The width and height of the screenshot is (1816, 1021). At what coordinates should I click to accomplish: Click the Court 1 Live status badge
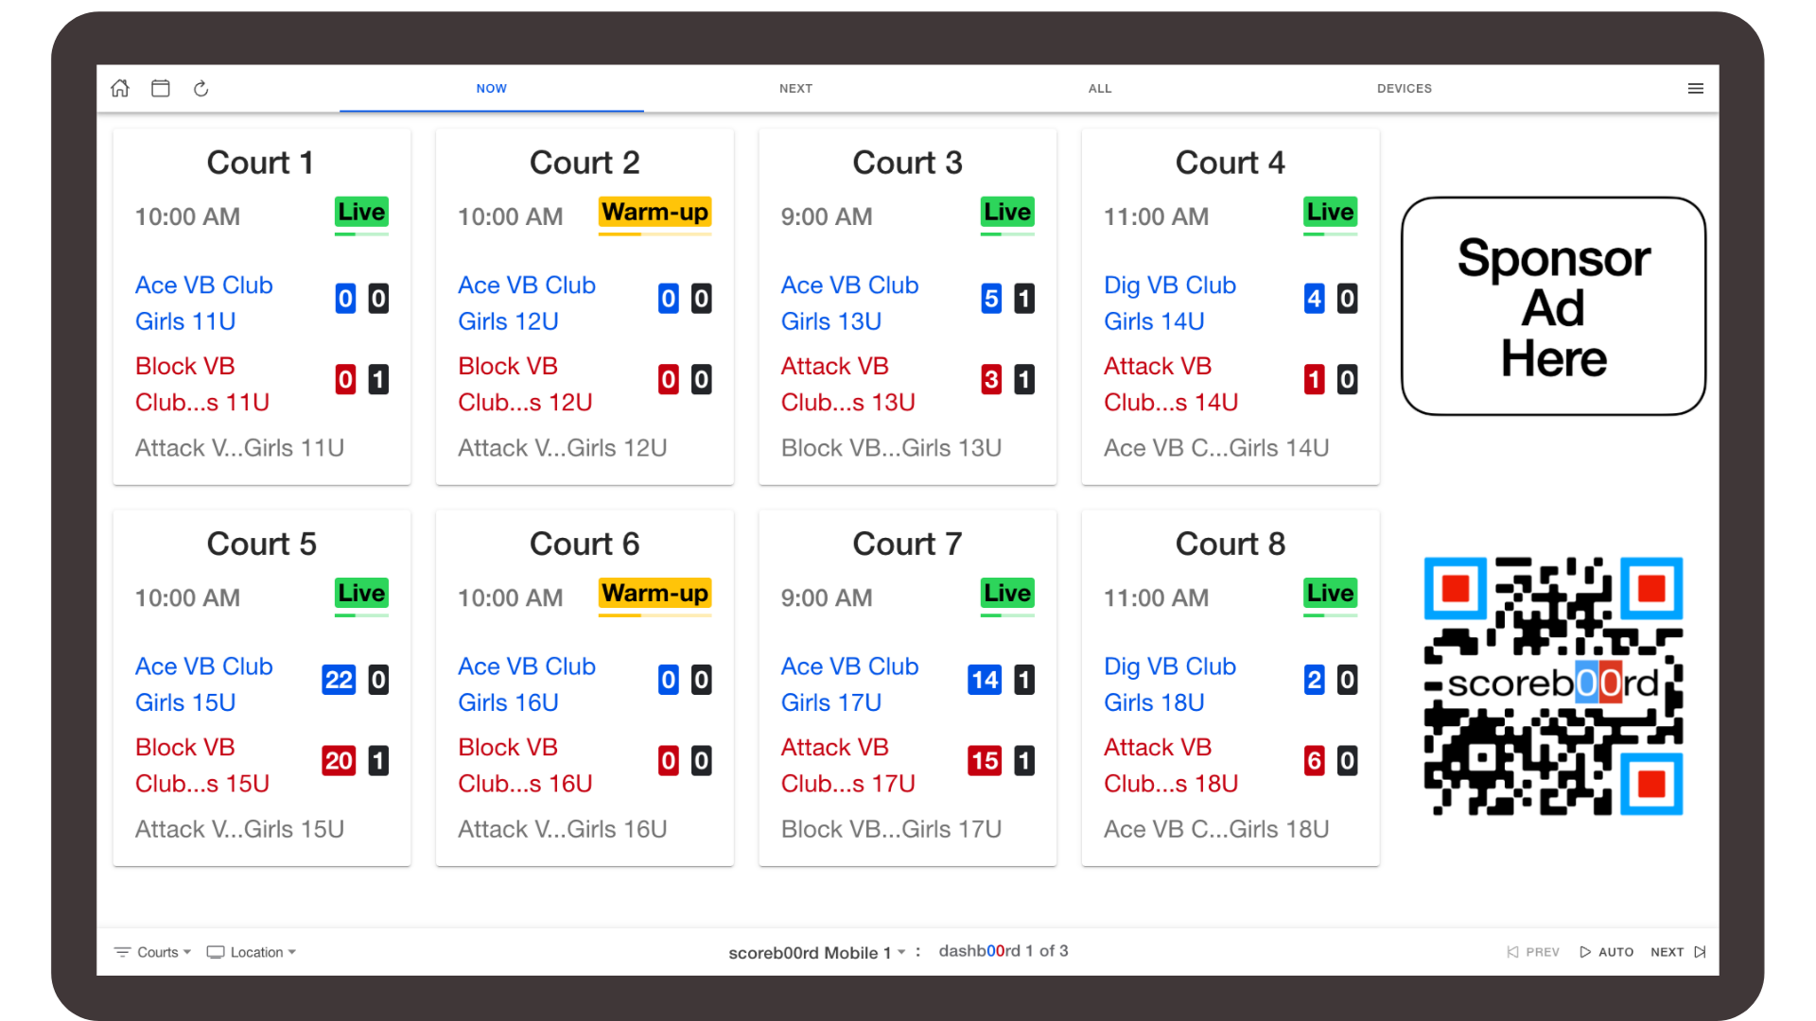pos(361,212)
